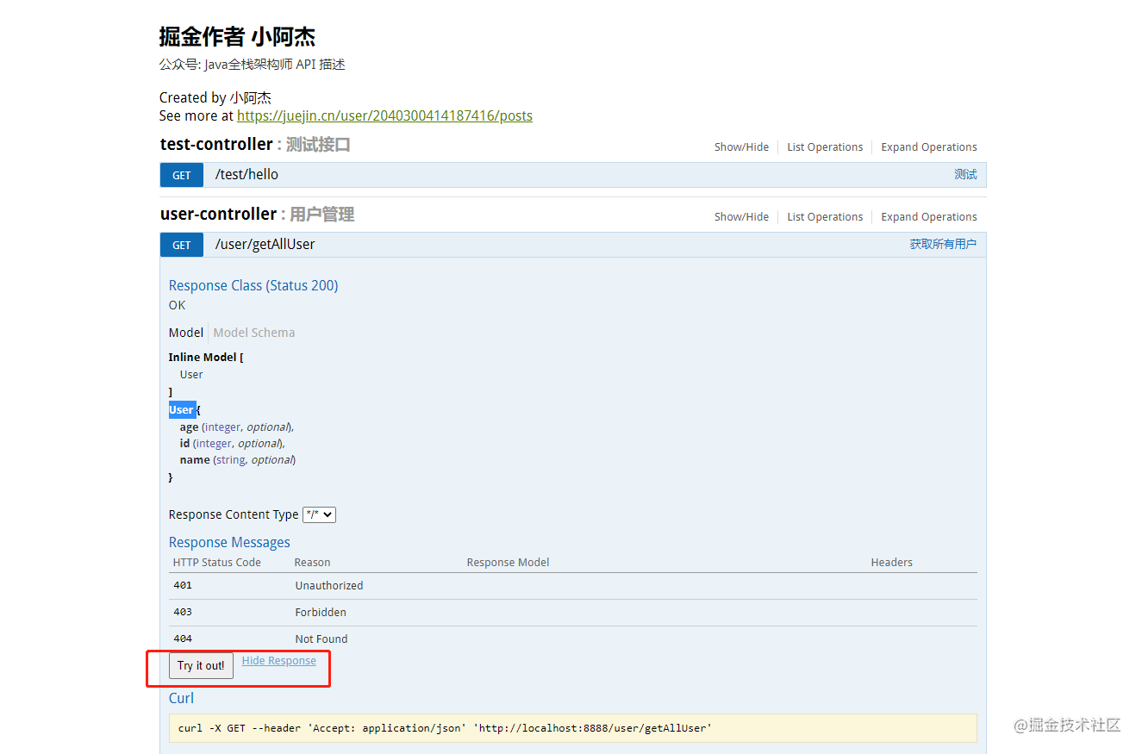Click List Operations for user-controller
Screen dimensions: 1142x754
tap(824, 216)
